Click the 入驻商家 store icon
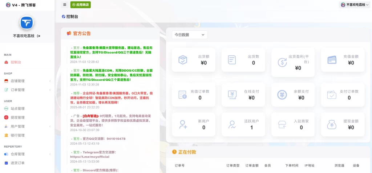372x173 pixels. [x=282, y=125]
